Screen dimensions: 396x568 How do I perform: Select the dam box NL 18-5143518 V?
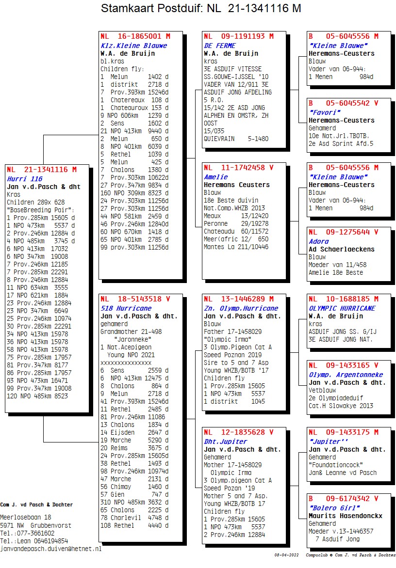pyautogui.click(x=135, y=299)
